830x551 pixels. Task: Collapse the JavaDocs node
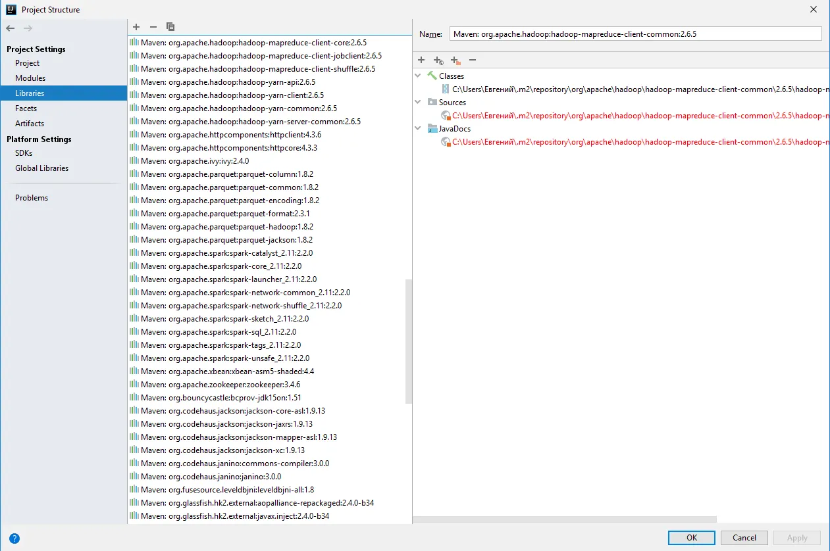(x=418, y=128)
